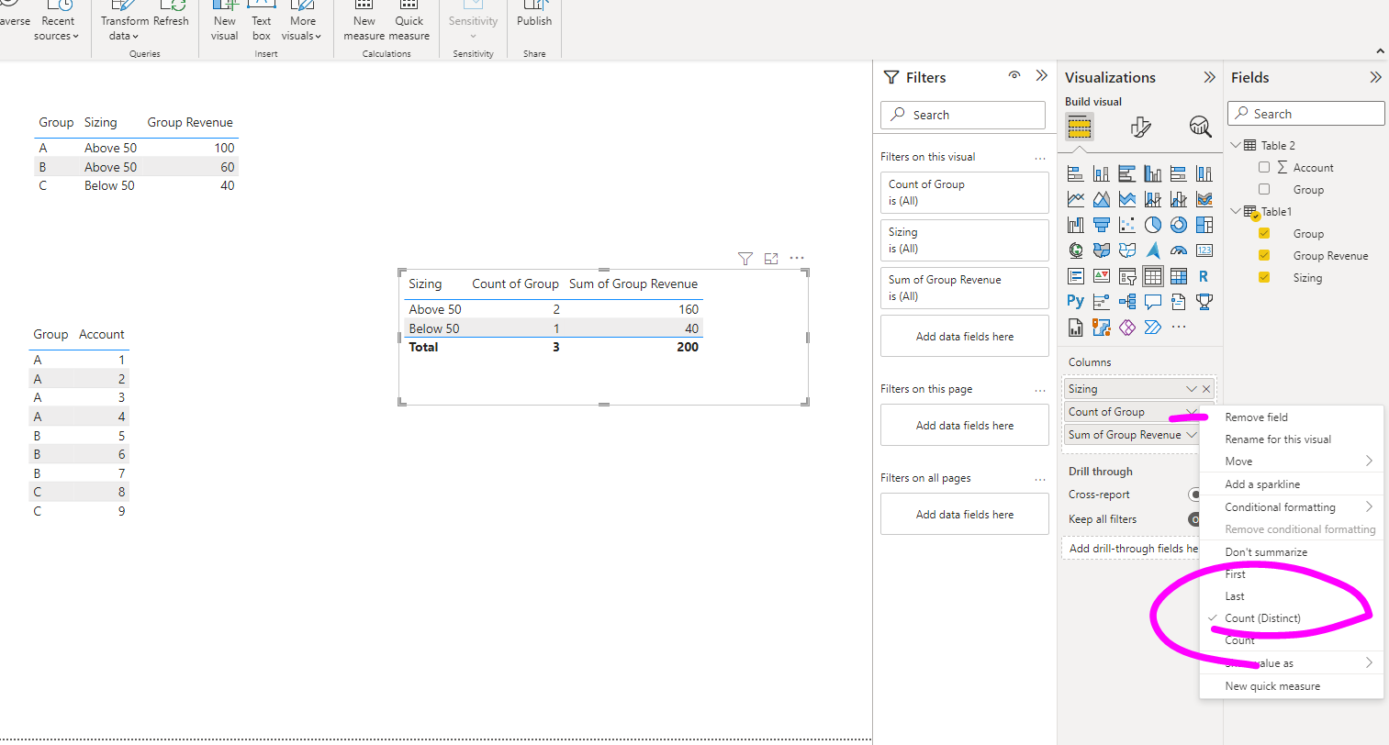Select the funnel chart visual
This screenshot has width=1389, height=745.
pos(1102,225)
